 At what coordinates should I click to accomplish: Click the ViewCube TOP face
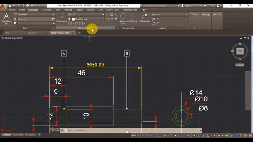coord(240,51)
